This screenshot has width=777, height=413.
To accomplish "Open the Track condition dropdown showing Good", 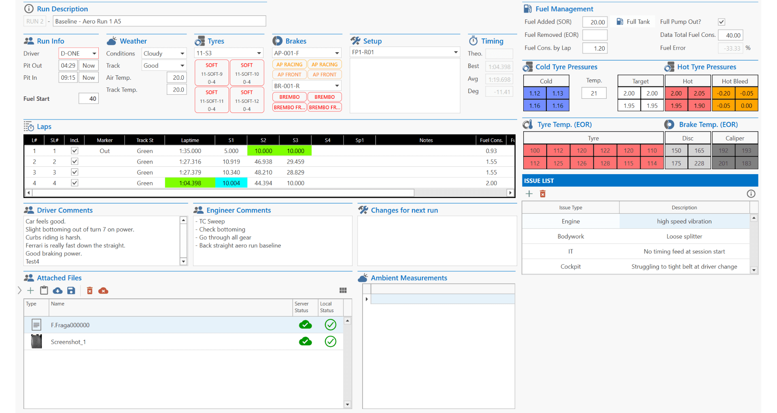I will pyautogui.click(x=164, y=66).
